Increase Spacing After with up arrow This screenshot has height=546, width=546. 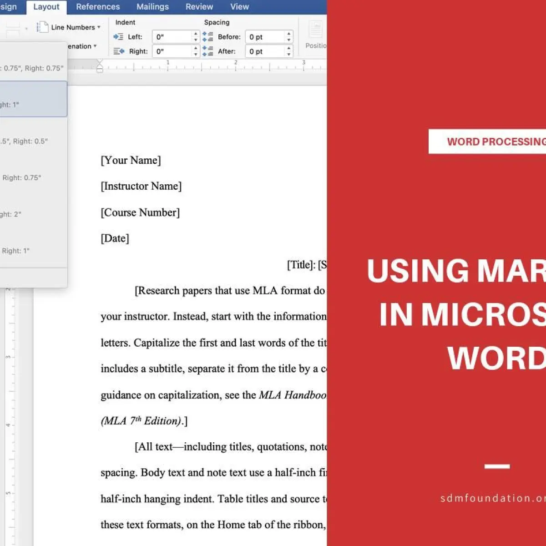[x=289, y=48]
